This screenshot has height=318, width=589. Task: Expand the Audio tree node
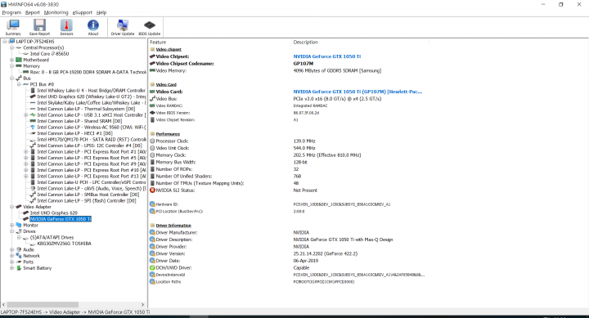[11, 249]
